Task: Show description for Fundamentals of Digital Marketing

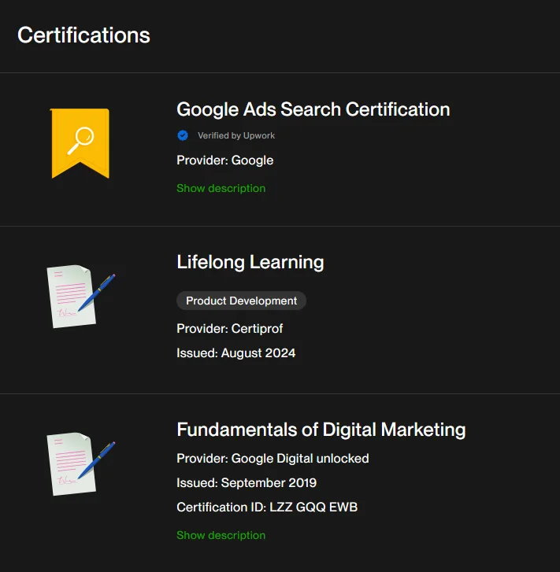Action: tap(221, 535)
